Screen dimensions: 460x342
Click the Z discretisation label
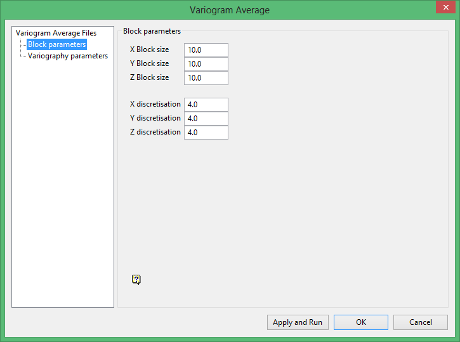click(155, 132)
